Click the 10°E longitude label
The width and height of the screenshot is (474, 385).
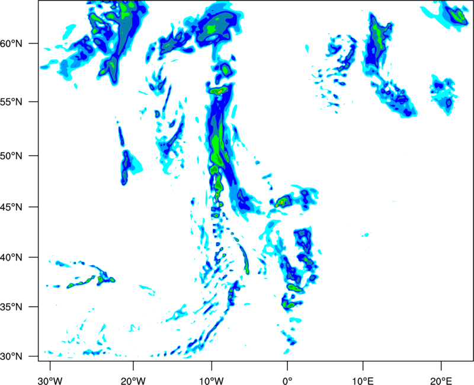pyautogui.click(x=363, y=380)
